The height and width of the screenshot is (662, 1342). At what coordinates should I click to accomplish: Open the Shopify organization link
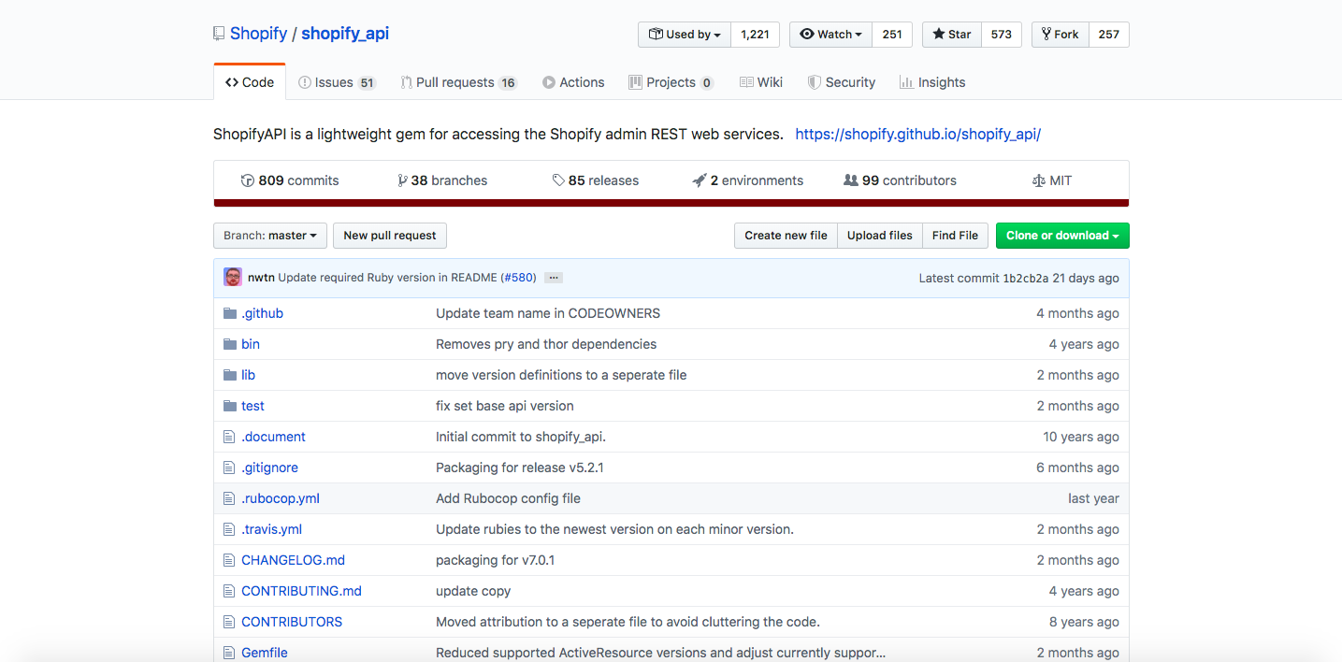[x=258, y=34]
